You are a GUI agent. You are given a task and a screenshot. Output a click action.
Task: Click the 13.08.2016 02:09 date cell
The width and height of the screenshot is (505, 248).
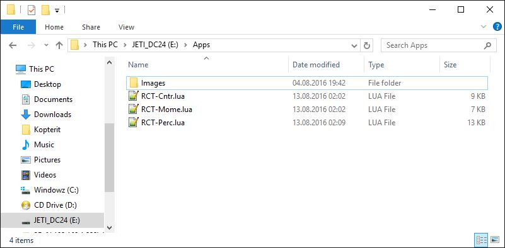tap(319, 123)
